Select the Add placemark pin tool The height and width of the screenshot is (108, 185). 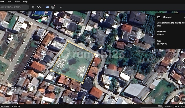coord(33,7)
